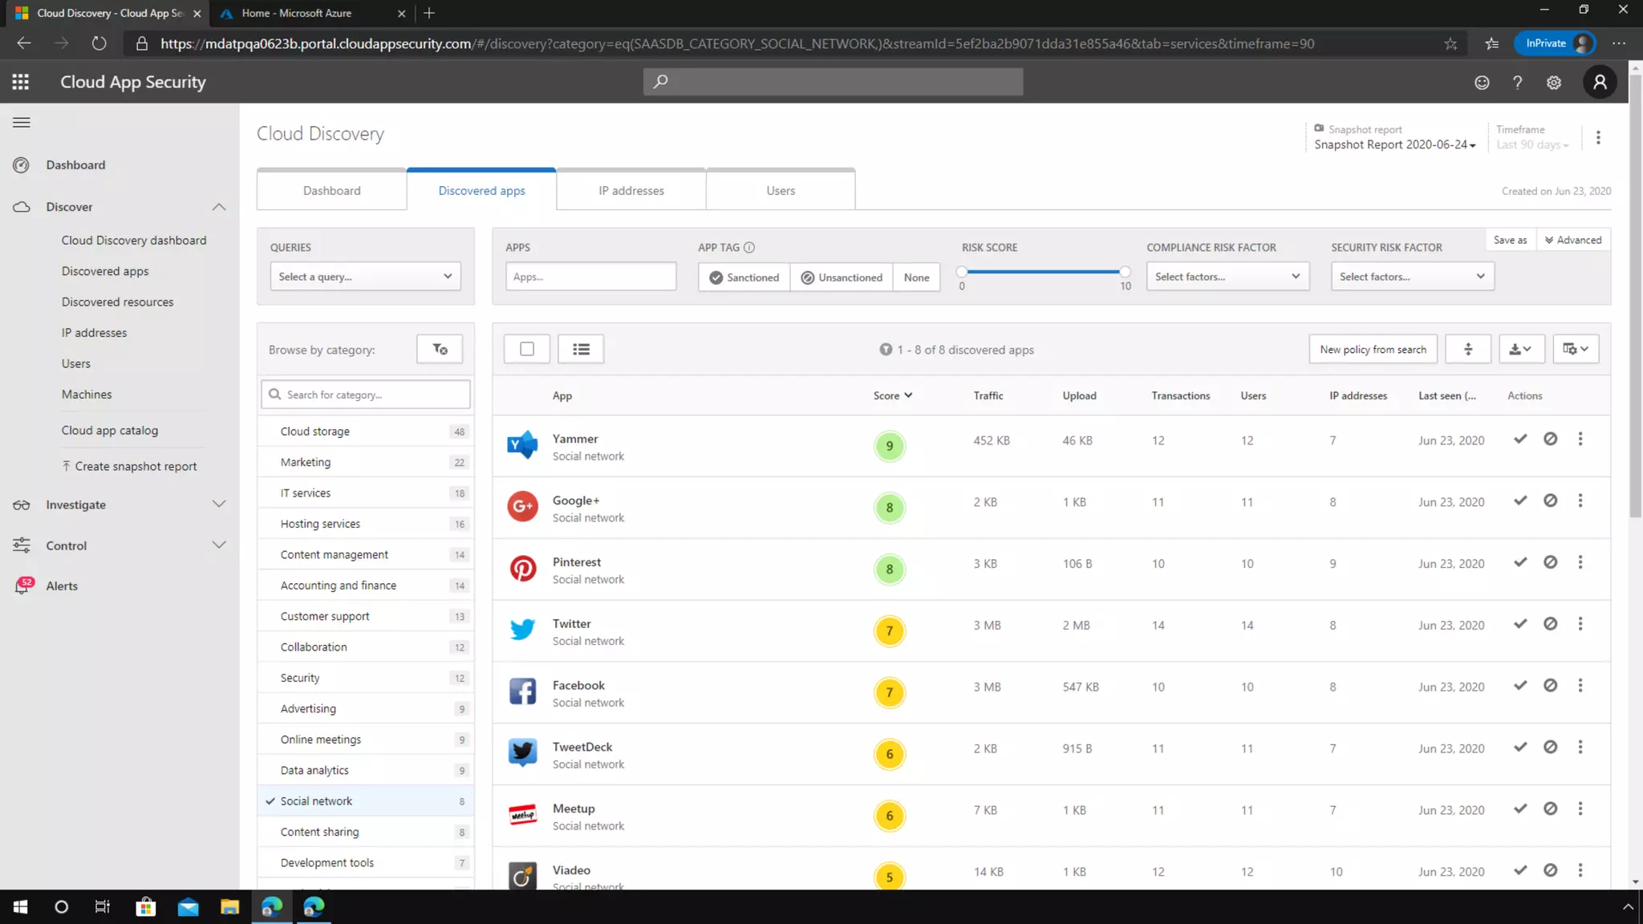This screenshot has height=924, width=1643.
Task: Mark Twitter as unsanctioned with the block icon
Action: (x=1550, y=624)
